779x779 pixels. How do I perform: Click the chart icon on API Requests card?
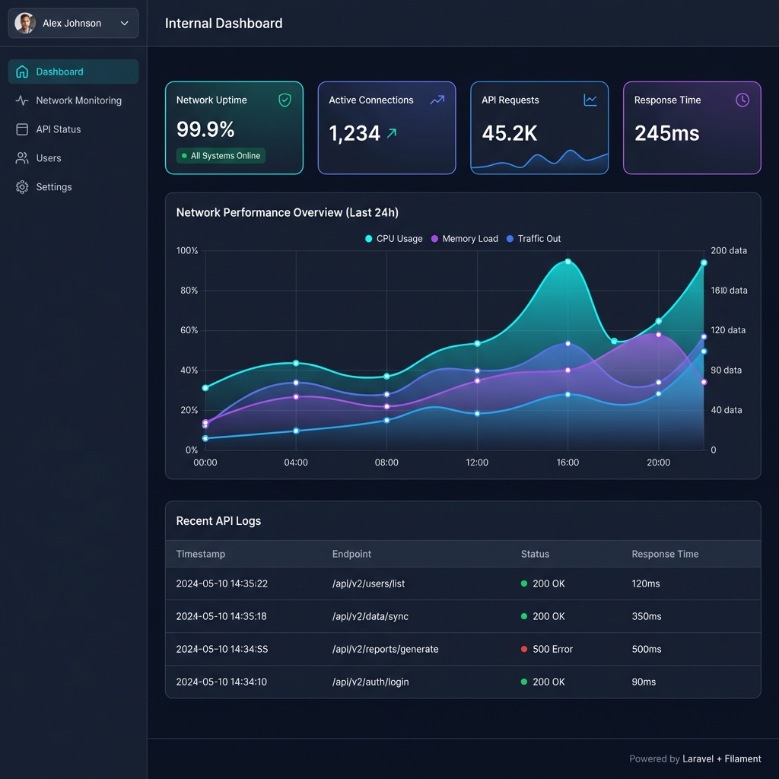pyautogui.click(x=590, y=100)
